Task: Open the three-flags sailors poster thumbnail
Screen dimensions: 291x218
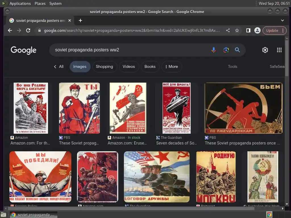Action: point(157,177)
